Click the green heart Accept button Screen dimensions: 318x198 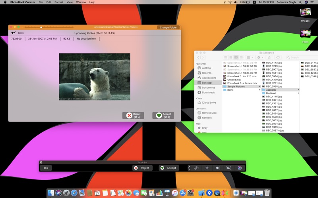tap(163, 115)
